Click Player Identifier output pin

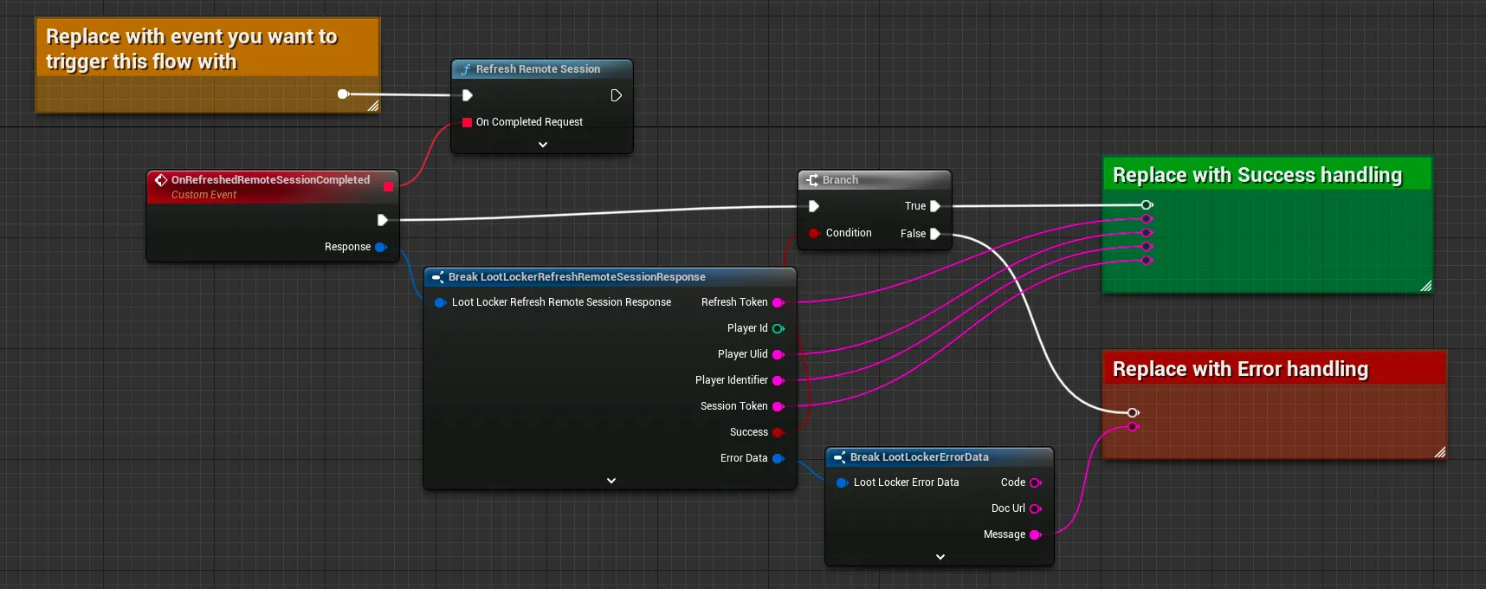tap(778, 380)
